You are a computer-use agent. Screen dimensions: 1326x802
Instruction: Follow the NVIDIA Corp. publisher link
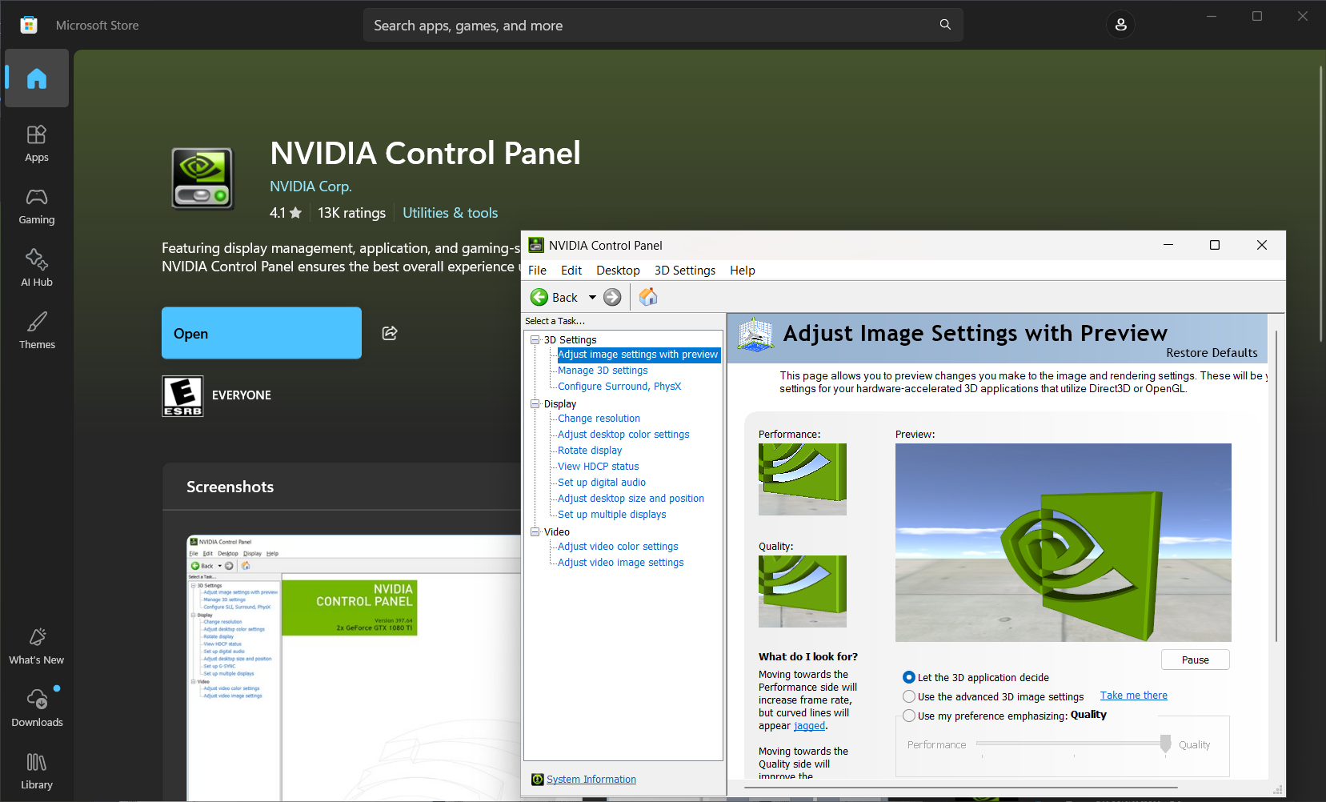pos(310,186)
